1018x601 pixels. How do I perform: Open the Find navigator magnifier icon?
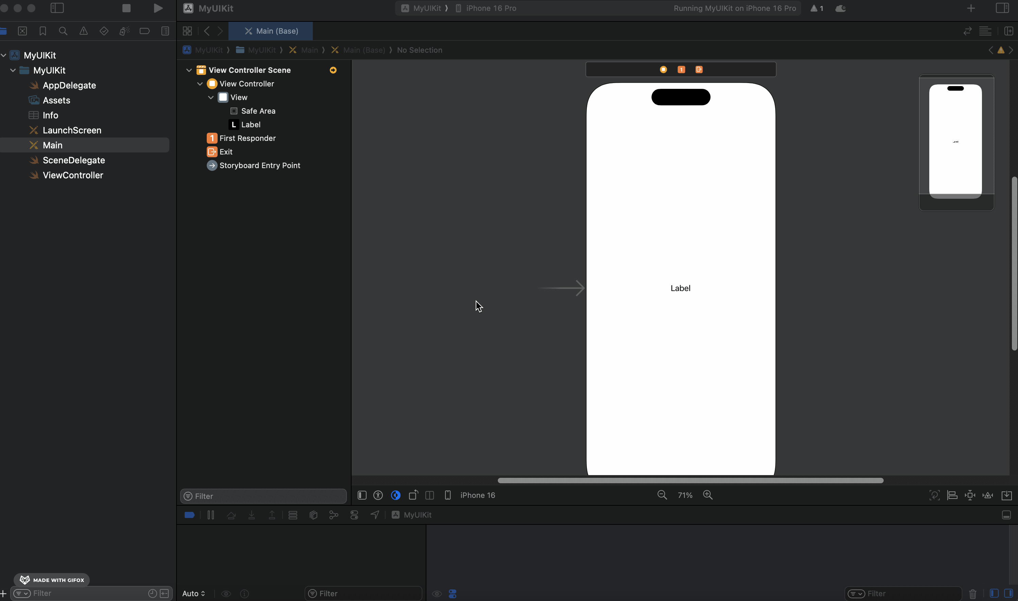(x=63, y=31)
